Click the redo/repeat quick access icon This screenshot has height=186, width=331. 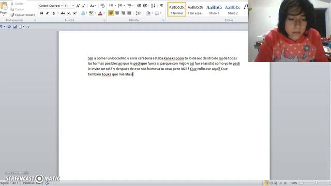point(9,27)
